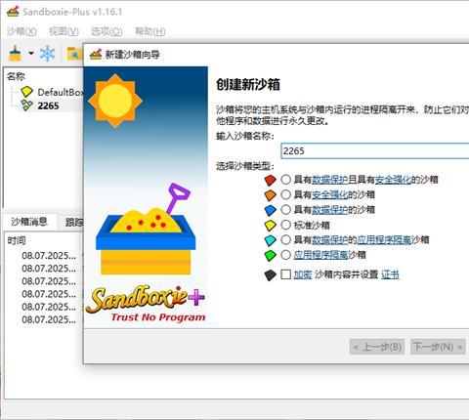Open the 沙箱(X) menu

[21, 31]
